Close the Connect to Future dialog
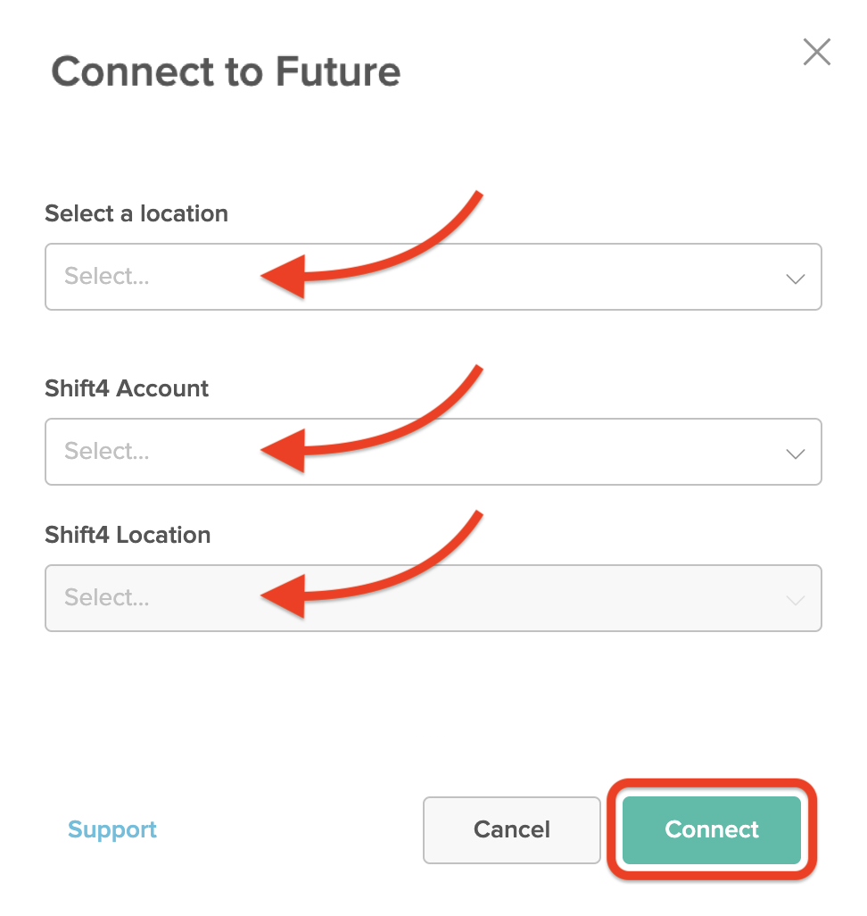The height and width of the screenshot is (916, 867). [x=816, y=53]
